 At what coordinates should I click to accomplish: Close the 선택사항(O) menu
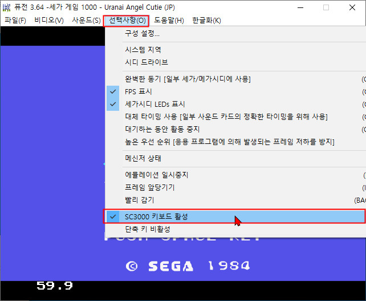pyautogui.click(x=127, y=21)
